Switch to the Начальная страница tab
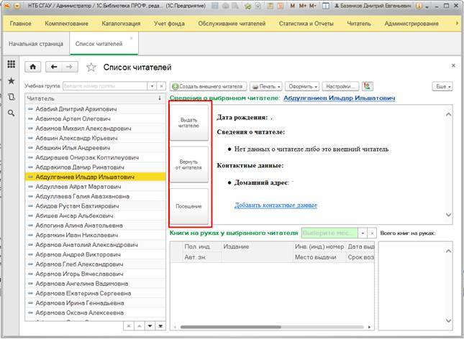The height and width of the screenshot is (339, 464). pos(37,44)
